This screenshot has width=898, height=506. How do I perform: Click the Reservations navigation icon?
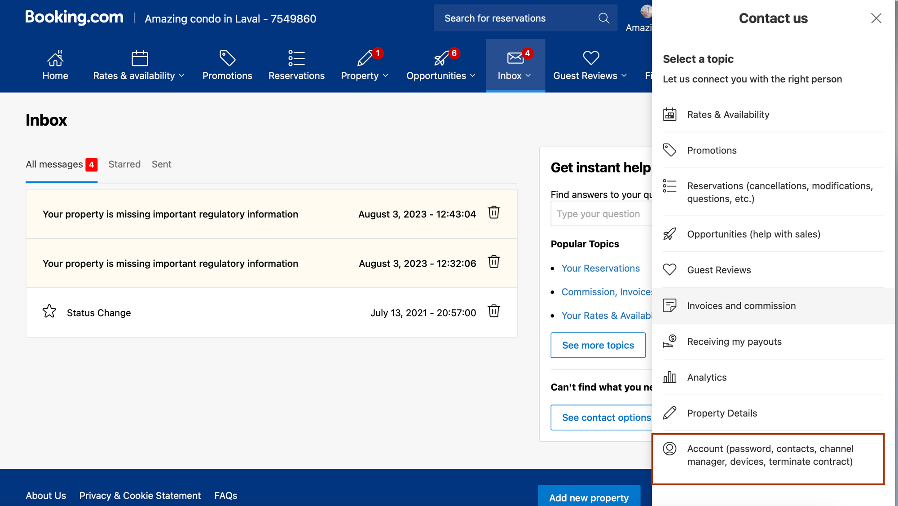point(297,58)
